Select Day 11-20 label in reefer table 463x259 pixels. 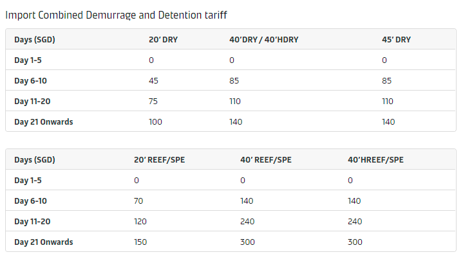(x=32, y=222)
